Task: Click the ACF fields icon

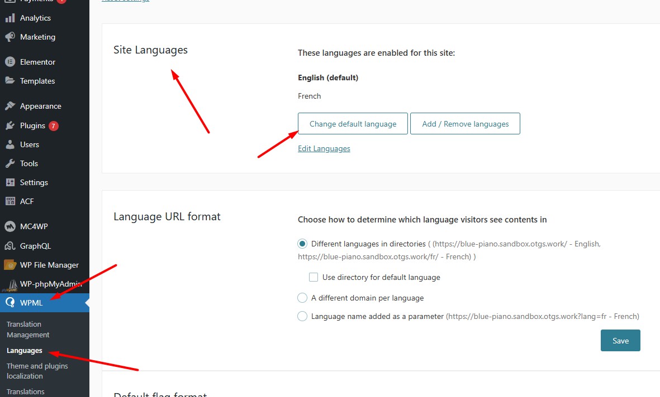Action: 10,201
